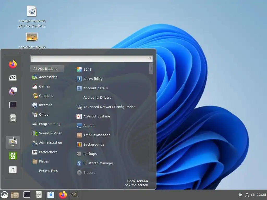The width and height of the screenshot is (267, 200).
Task: Launch Terminal from the menu favorites sidebar
Action: point(13,105)
